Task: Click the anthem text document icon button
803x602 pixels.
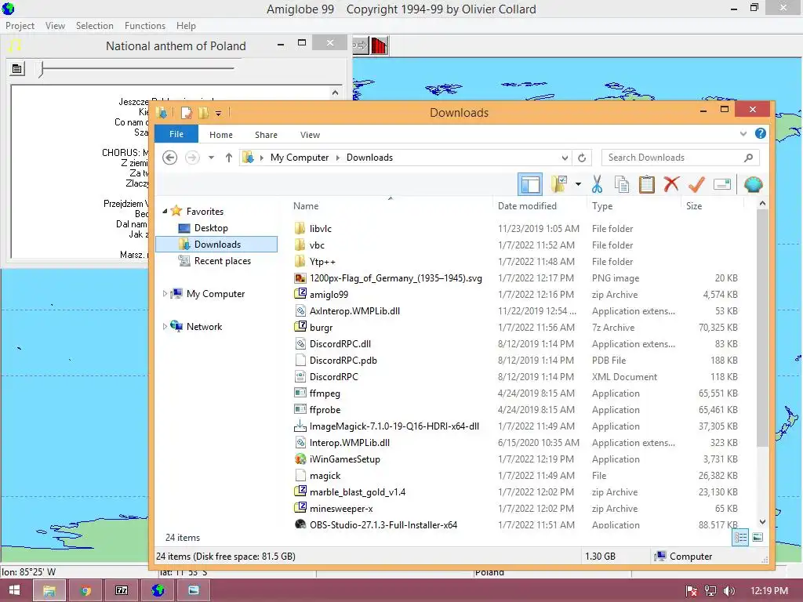Action: point(17,69)
